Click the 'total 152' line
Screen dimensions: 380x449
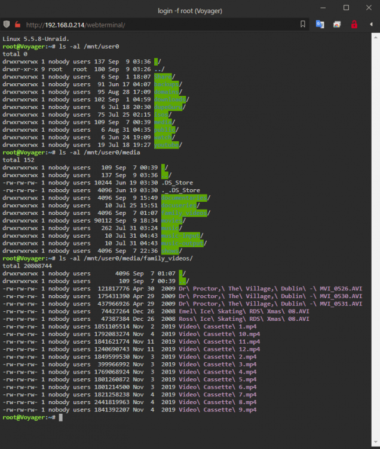(x=19, y=160)
